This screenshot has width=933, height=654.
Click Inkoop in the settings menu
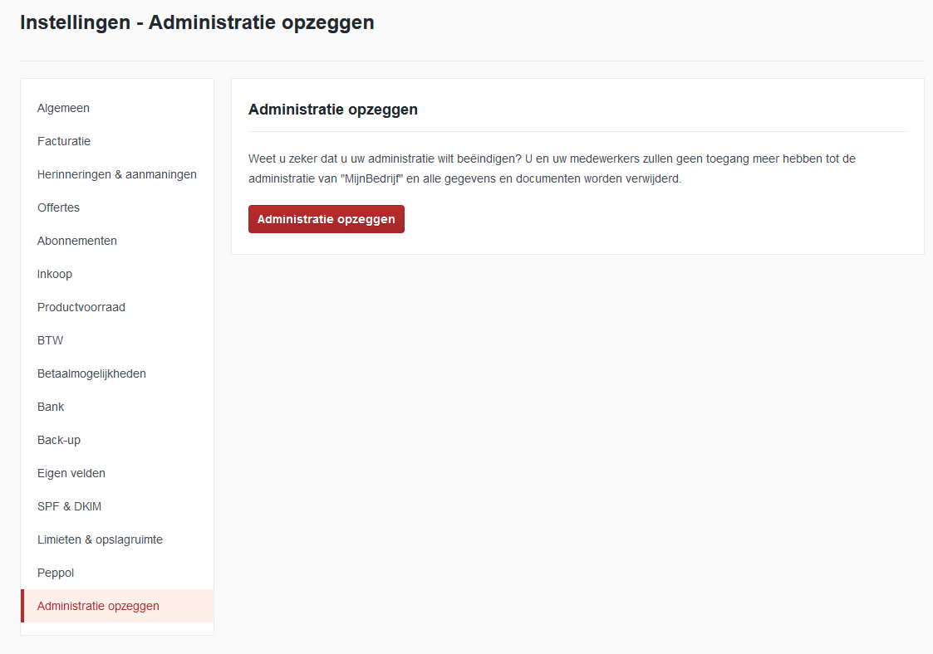coord(55,274)
